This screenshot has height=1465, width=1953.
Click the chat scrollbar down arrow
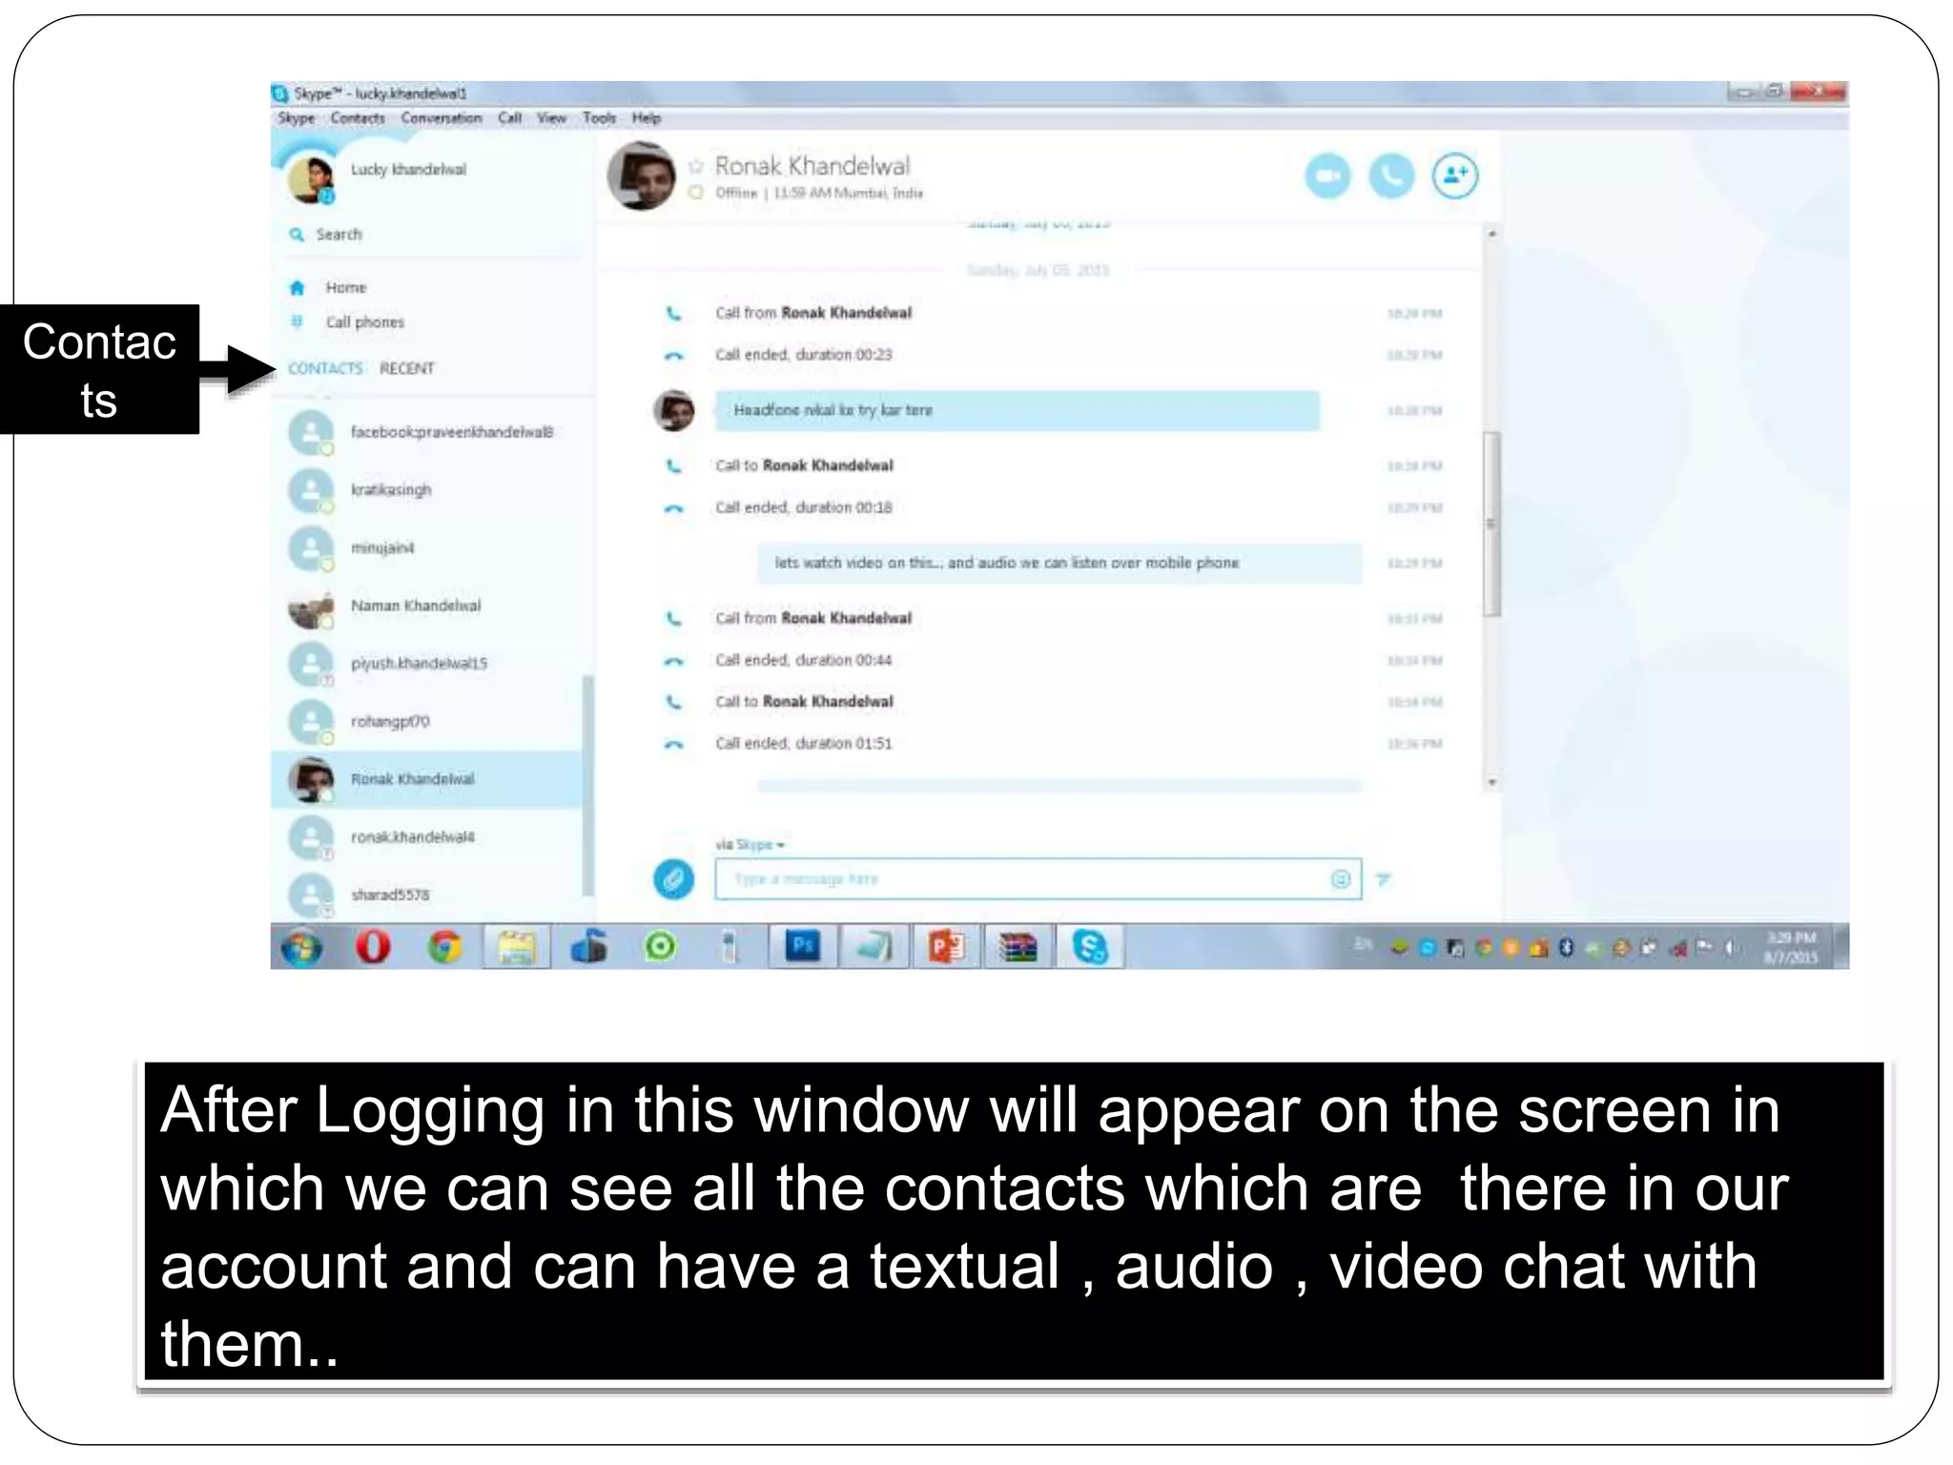[1491, 782]
